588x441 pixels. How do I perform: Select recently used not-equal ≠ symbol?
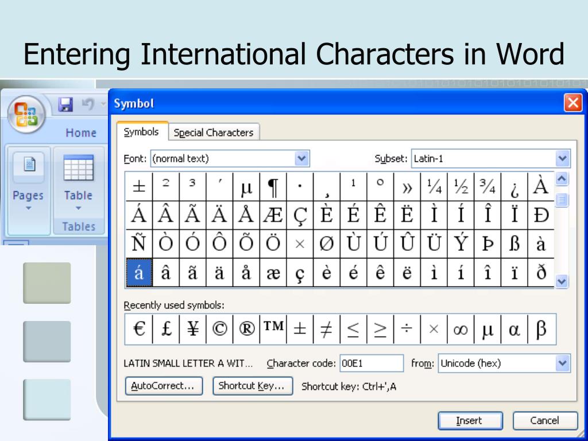[327, 329]
